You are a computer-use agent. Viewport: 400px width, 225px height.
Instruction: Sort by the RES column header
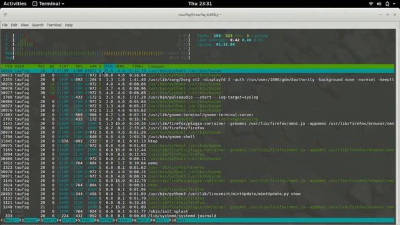[x=79, y=66]
